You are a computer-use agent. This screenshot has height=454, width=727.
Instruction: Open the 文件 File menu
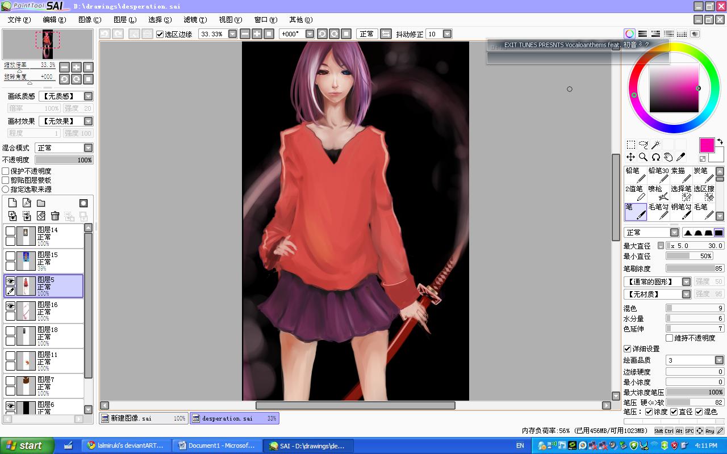tap(19, 20)
